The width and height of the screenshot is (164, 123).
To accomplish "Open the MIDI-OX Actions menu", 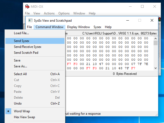I will point(49,13).
